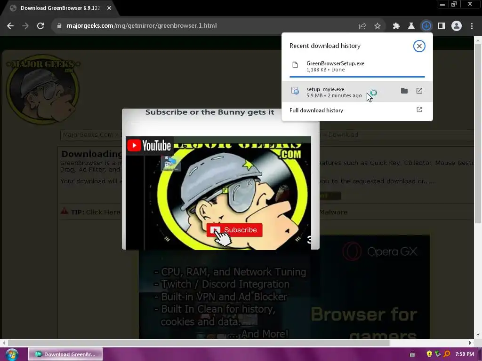The image size is (482, 361).
Task: Click the YouTube video thumbnail
Action: 218,193
